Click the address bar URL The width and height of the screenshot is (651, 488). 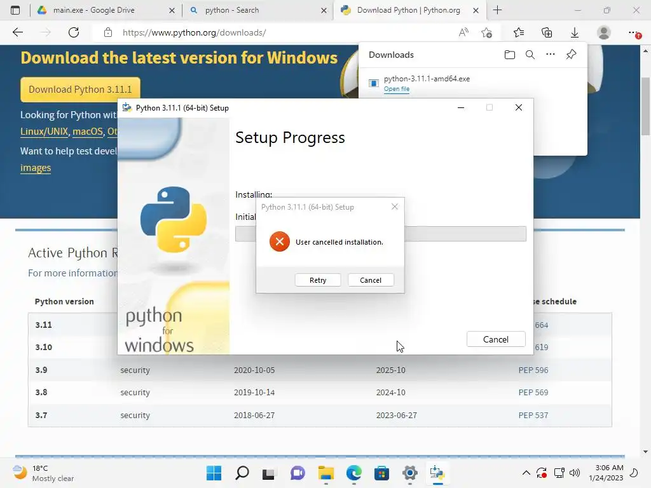tap(195, 32)
